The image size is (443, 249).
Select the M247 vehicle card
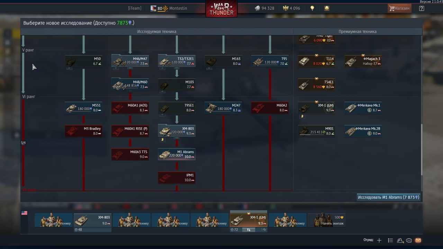coord(223,108)
